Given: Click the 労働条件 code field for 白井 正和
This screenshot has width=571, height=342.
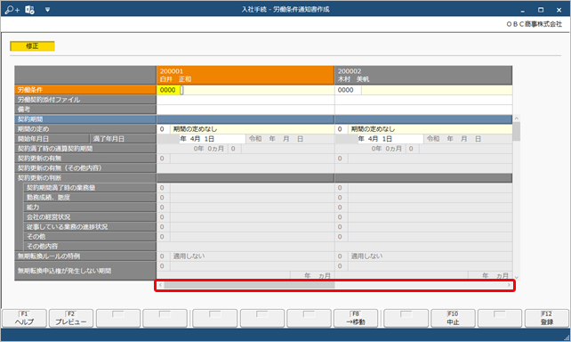Looking at the screenshot, I should coord(169,90).
